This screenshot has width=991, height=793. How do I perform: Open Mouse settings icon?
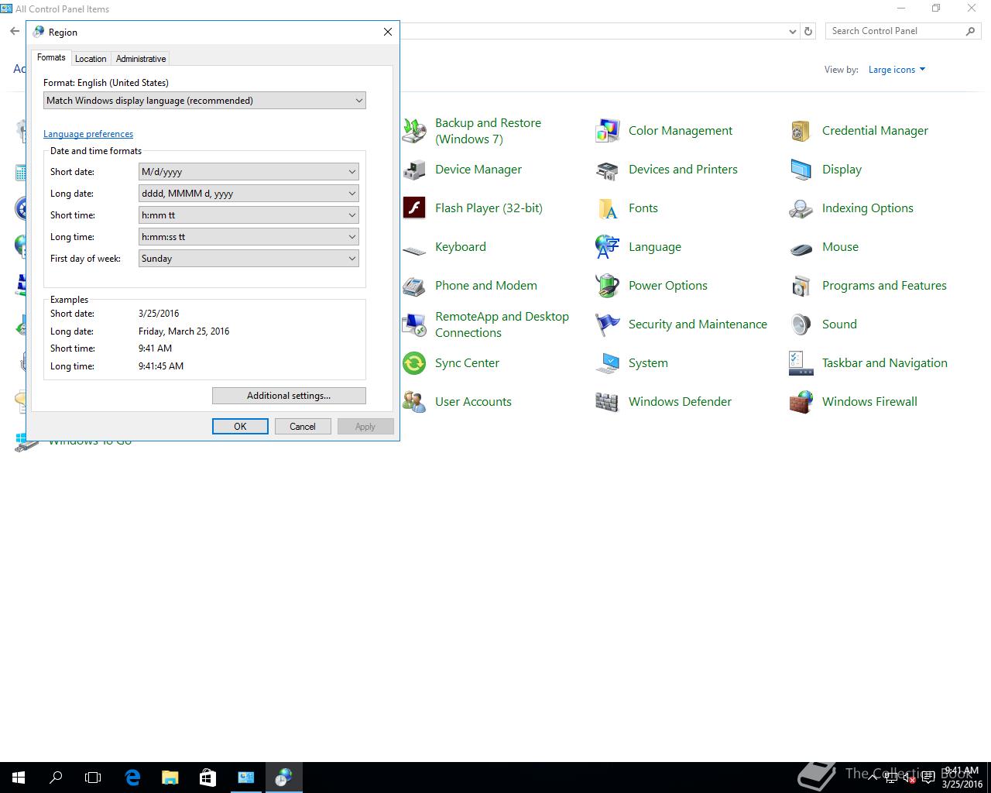[801, 248]
